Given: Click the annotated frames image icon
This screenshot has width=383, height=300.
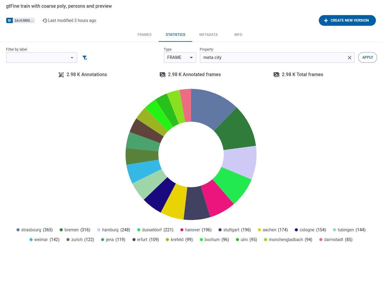Looking at the screenshot, I should 163,75.
